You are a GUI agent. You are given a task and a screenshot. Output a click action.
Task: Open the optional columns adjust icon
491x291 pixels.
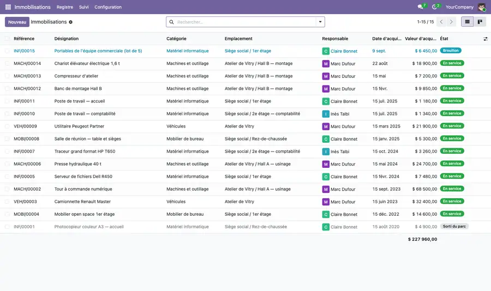486,39
